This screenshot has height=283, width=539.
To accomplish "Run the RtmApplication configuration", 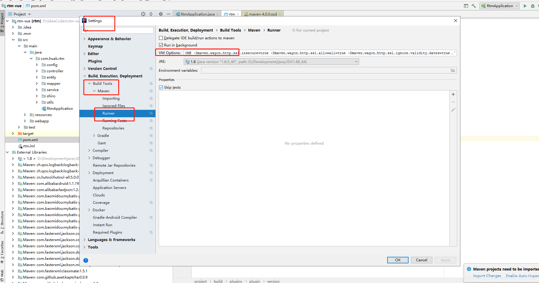I will [525, 6].
